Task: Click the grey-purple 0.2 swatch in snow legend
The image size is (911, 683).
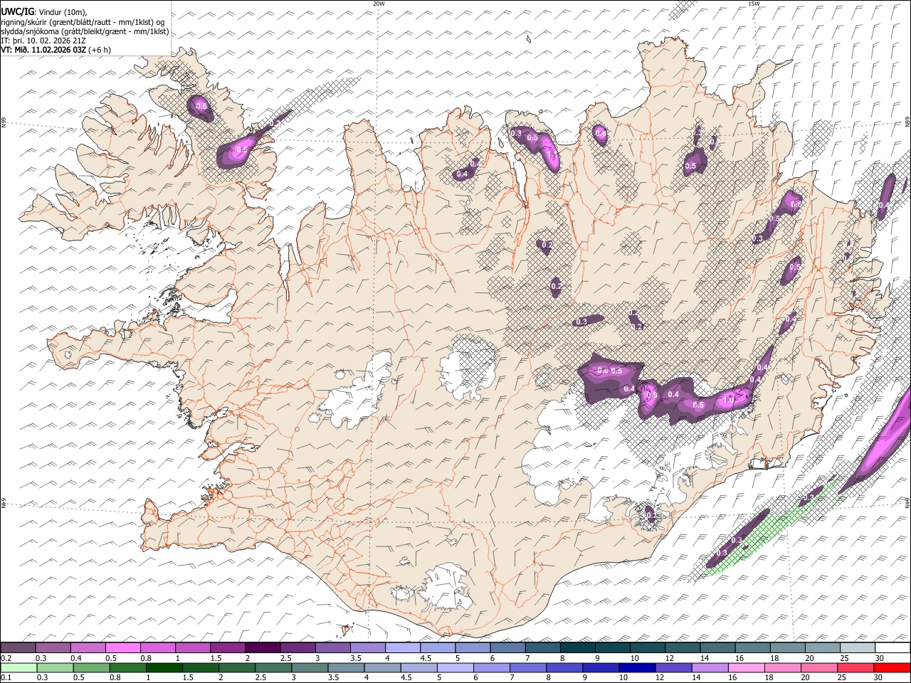Action: pos(19,647)
